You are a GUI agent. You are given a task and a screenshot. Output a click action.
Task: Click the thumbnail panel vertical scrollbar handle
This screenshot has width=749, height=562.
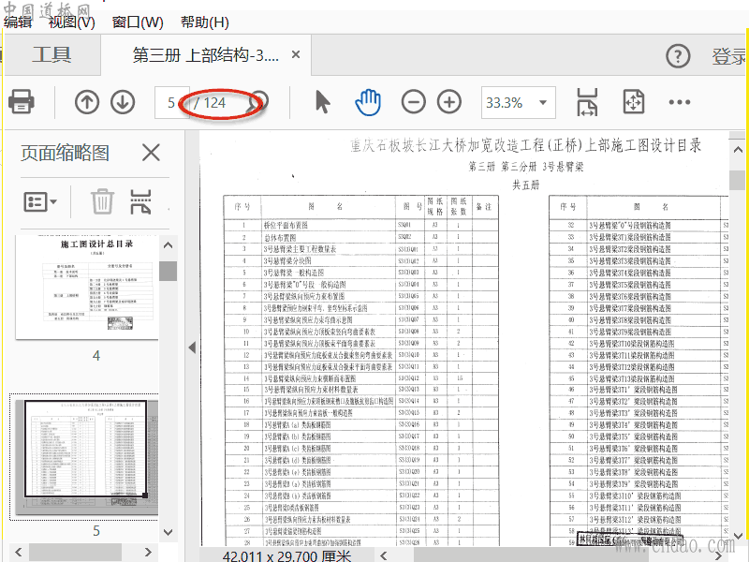(x=169, y=271)
